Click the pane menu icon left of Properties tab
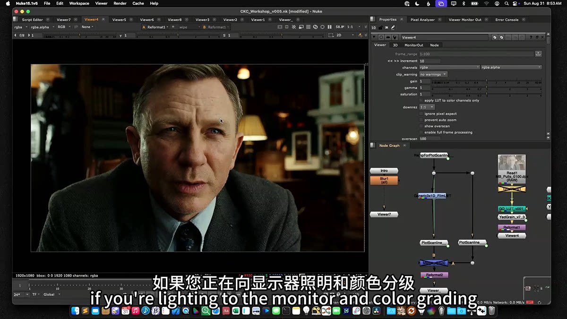Image resolution: width=567 pixels, height=319 pixels. coord(374,19)
